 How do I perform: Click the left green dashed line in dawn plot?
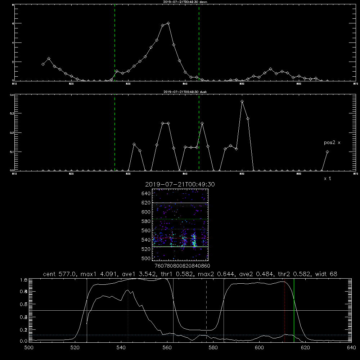click(x=114, y=43)
